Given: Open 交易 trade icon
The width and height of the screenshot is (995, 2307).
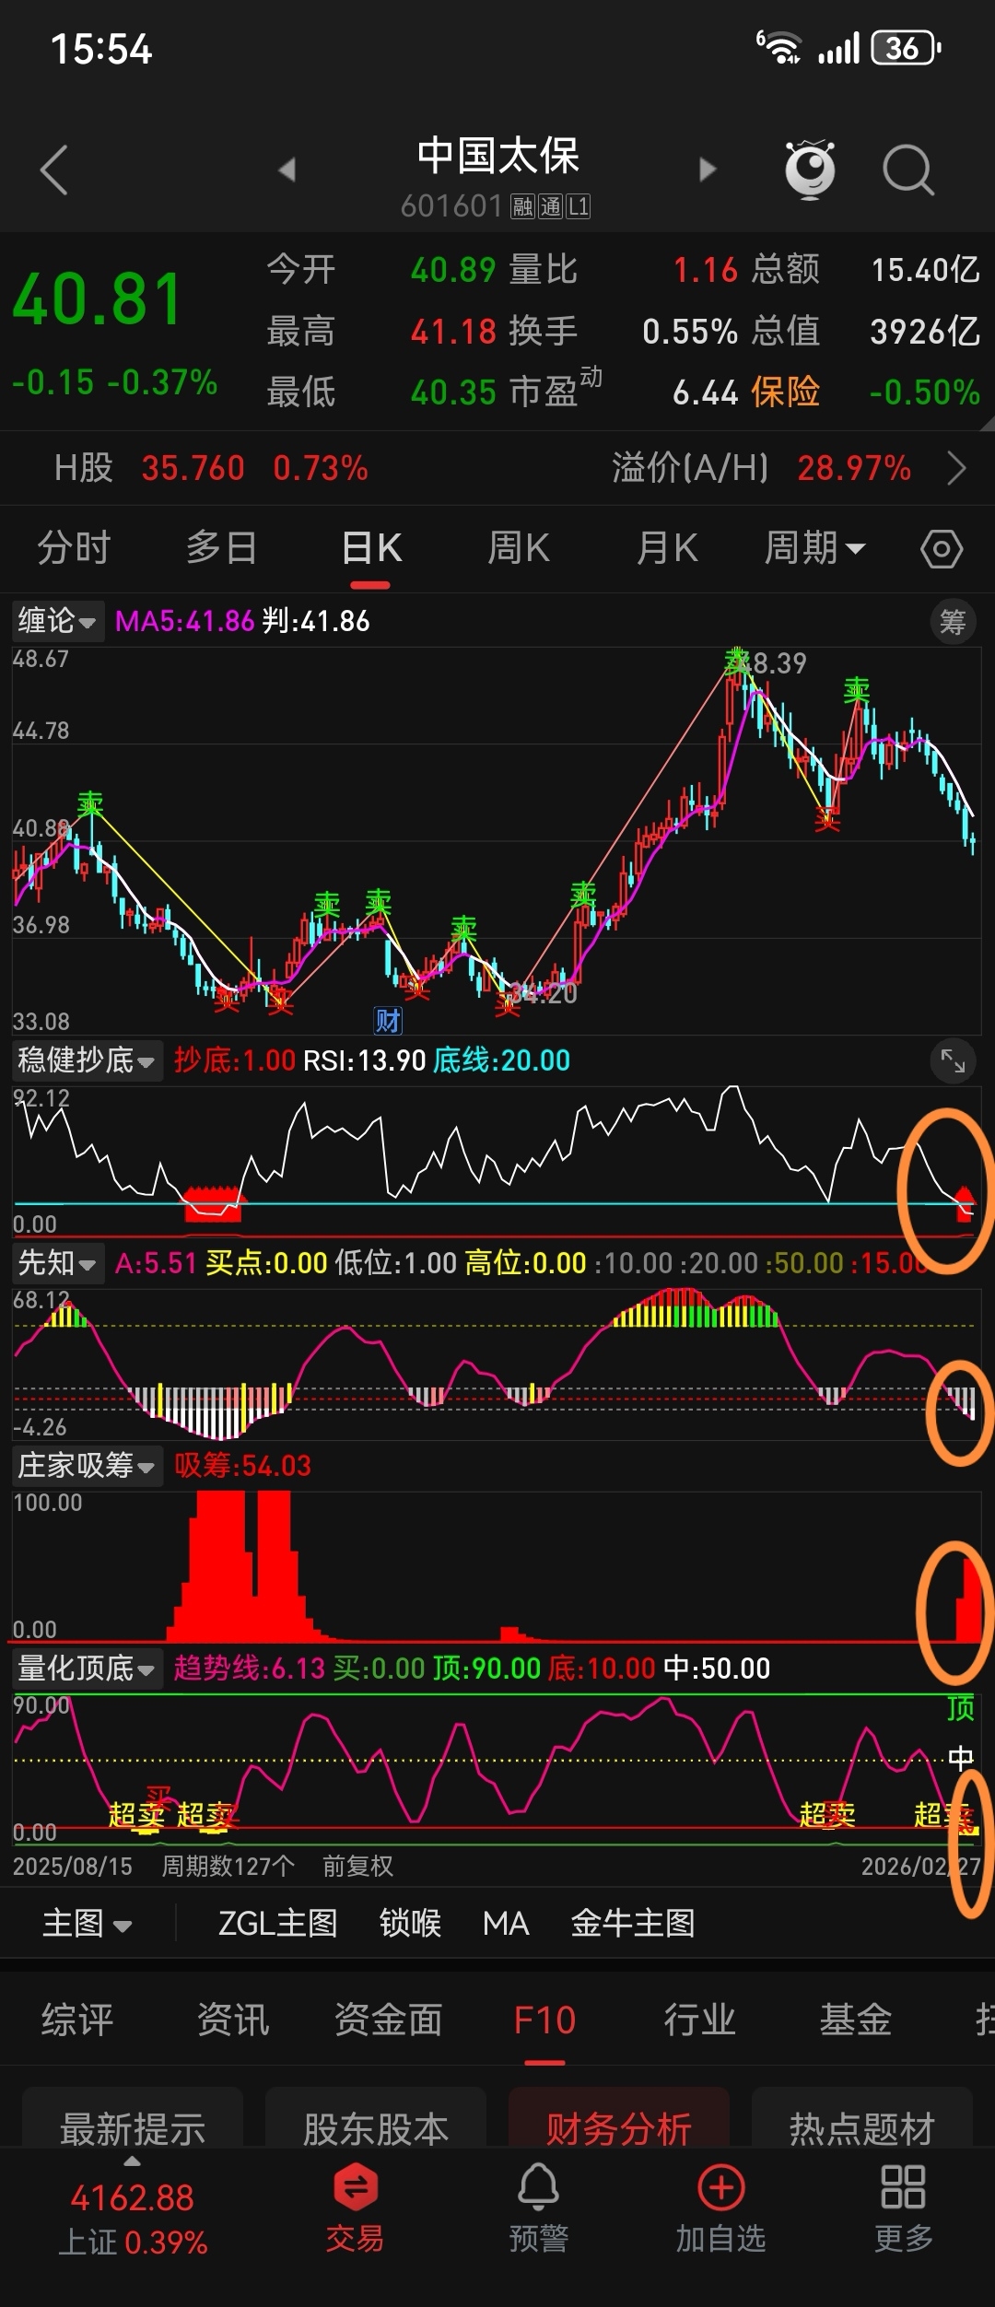Looking at the screenshot, I should click(355, 2207).
